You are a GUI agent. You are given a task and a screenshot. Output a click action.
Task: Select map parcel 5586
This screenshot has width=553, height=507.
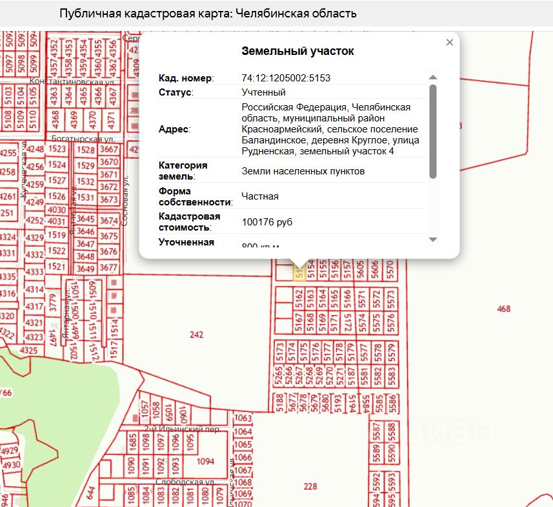tap(392, 403)
